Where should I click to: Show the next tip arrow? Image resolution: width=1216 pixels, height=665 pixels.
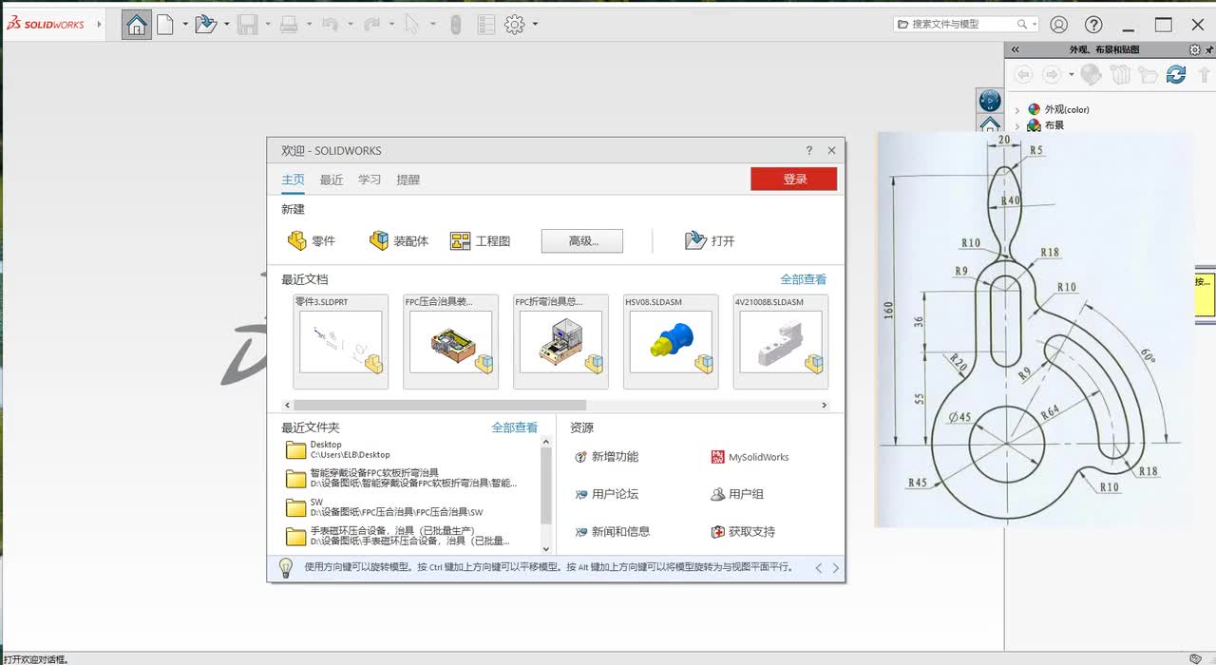point(836,568)
